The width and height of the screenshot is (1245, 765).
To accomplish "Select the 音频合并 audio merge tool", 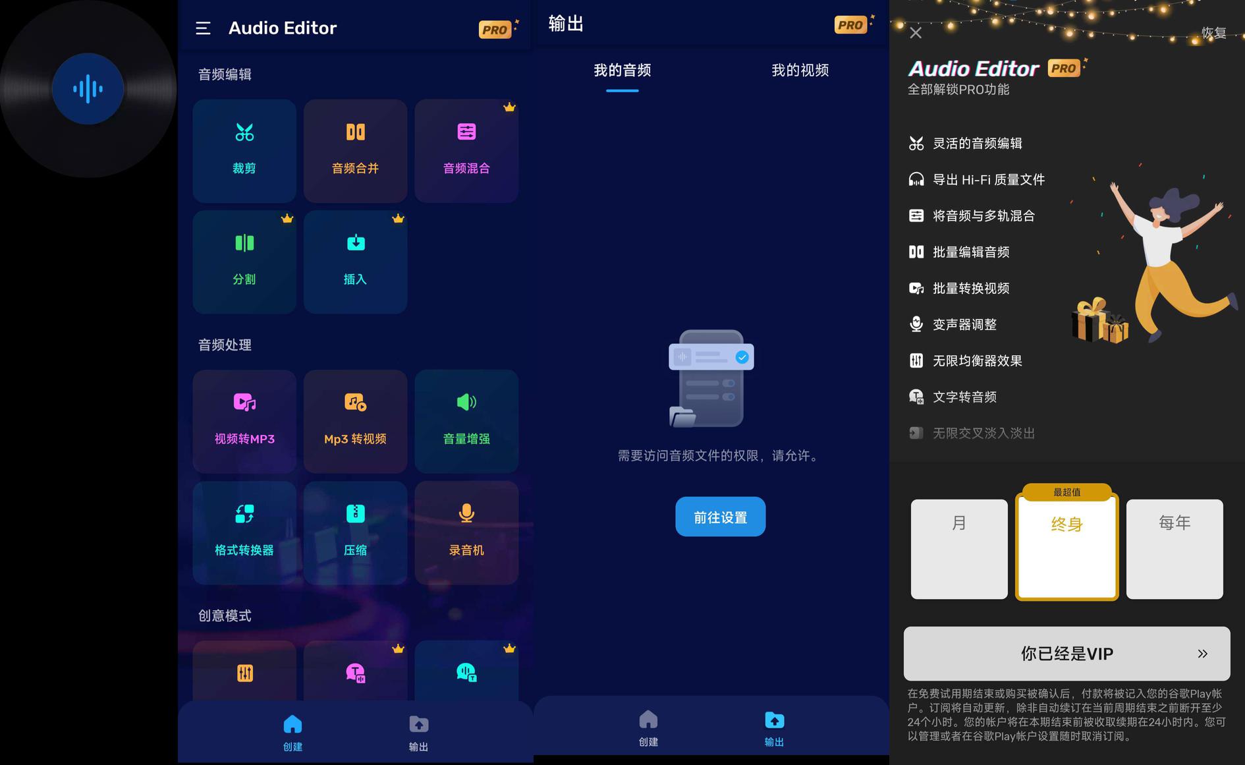I will (x=355, y=150).
